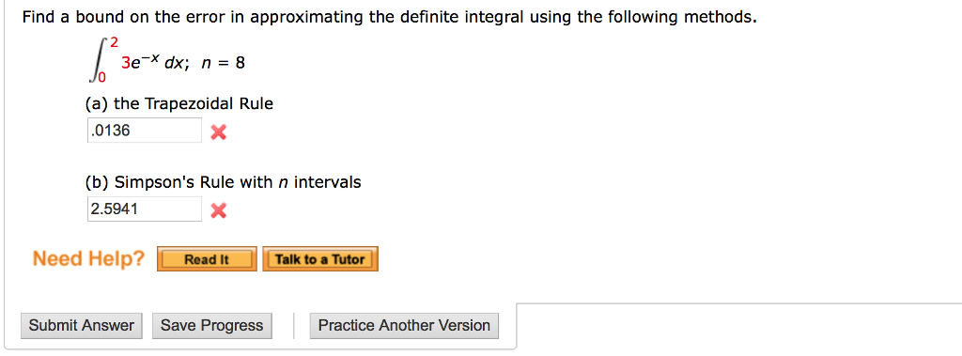Click the red upper limit 2 of the integral
This screenshot has height=356, width=962.
tap(114, 43)
